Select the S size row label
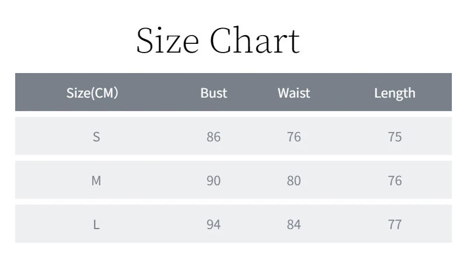The image size is (467, 263). (x=96, y=137)
